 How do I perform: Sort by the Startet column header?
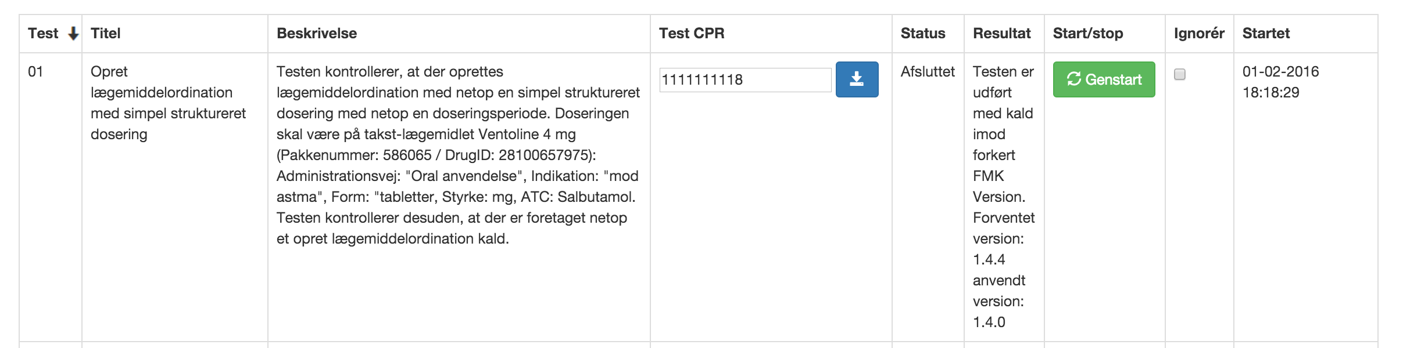point(1266,34)
